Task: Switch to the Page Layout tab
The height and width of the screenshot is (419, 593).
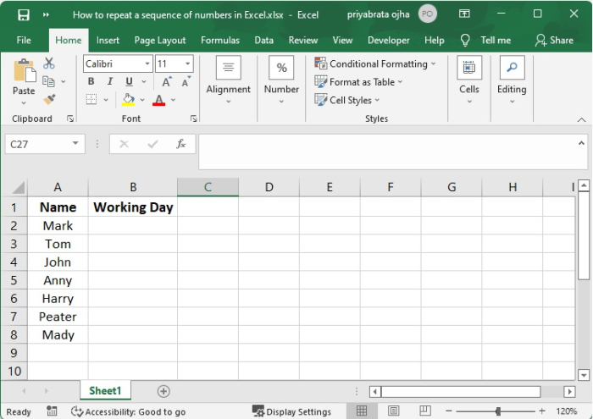Action: tap(160, 40)
